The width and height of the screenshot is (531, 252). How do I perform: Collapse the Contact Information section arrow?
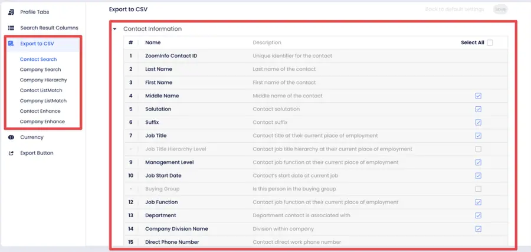click(x=115, y=29)
